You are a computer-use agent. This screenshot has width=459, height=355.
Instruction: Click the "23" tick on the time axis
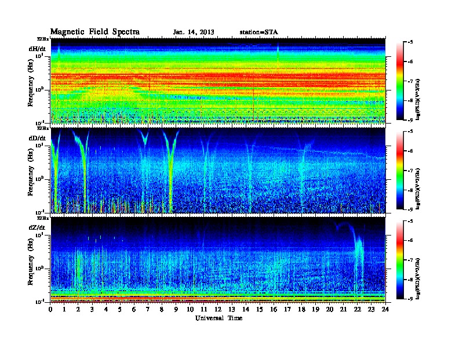pyautogui.click(x=371, y=310)
